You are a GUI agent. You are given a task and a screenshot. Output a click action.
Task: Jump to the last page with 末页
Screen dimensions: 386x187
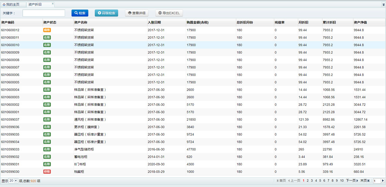click(365, 180)
